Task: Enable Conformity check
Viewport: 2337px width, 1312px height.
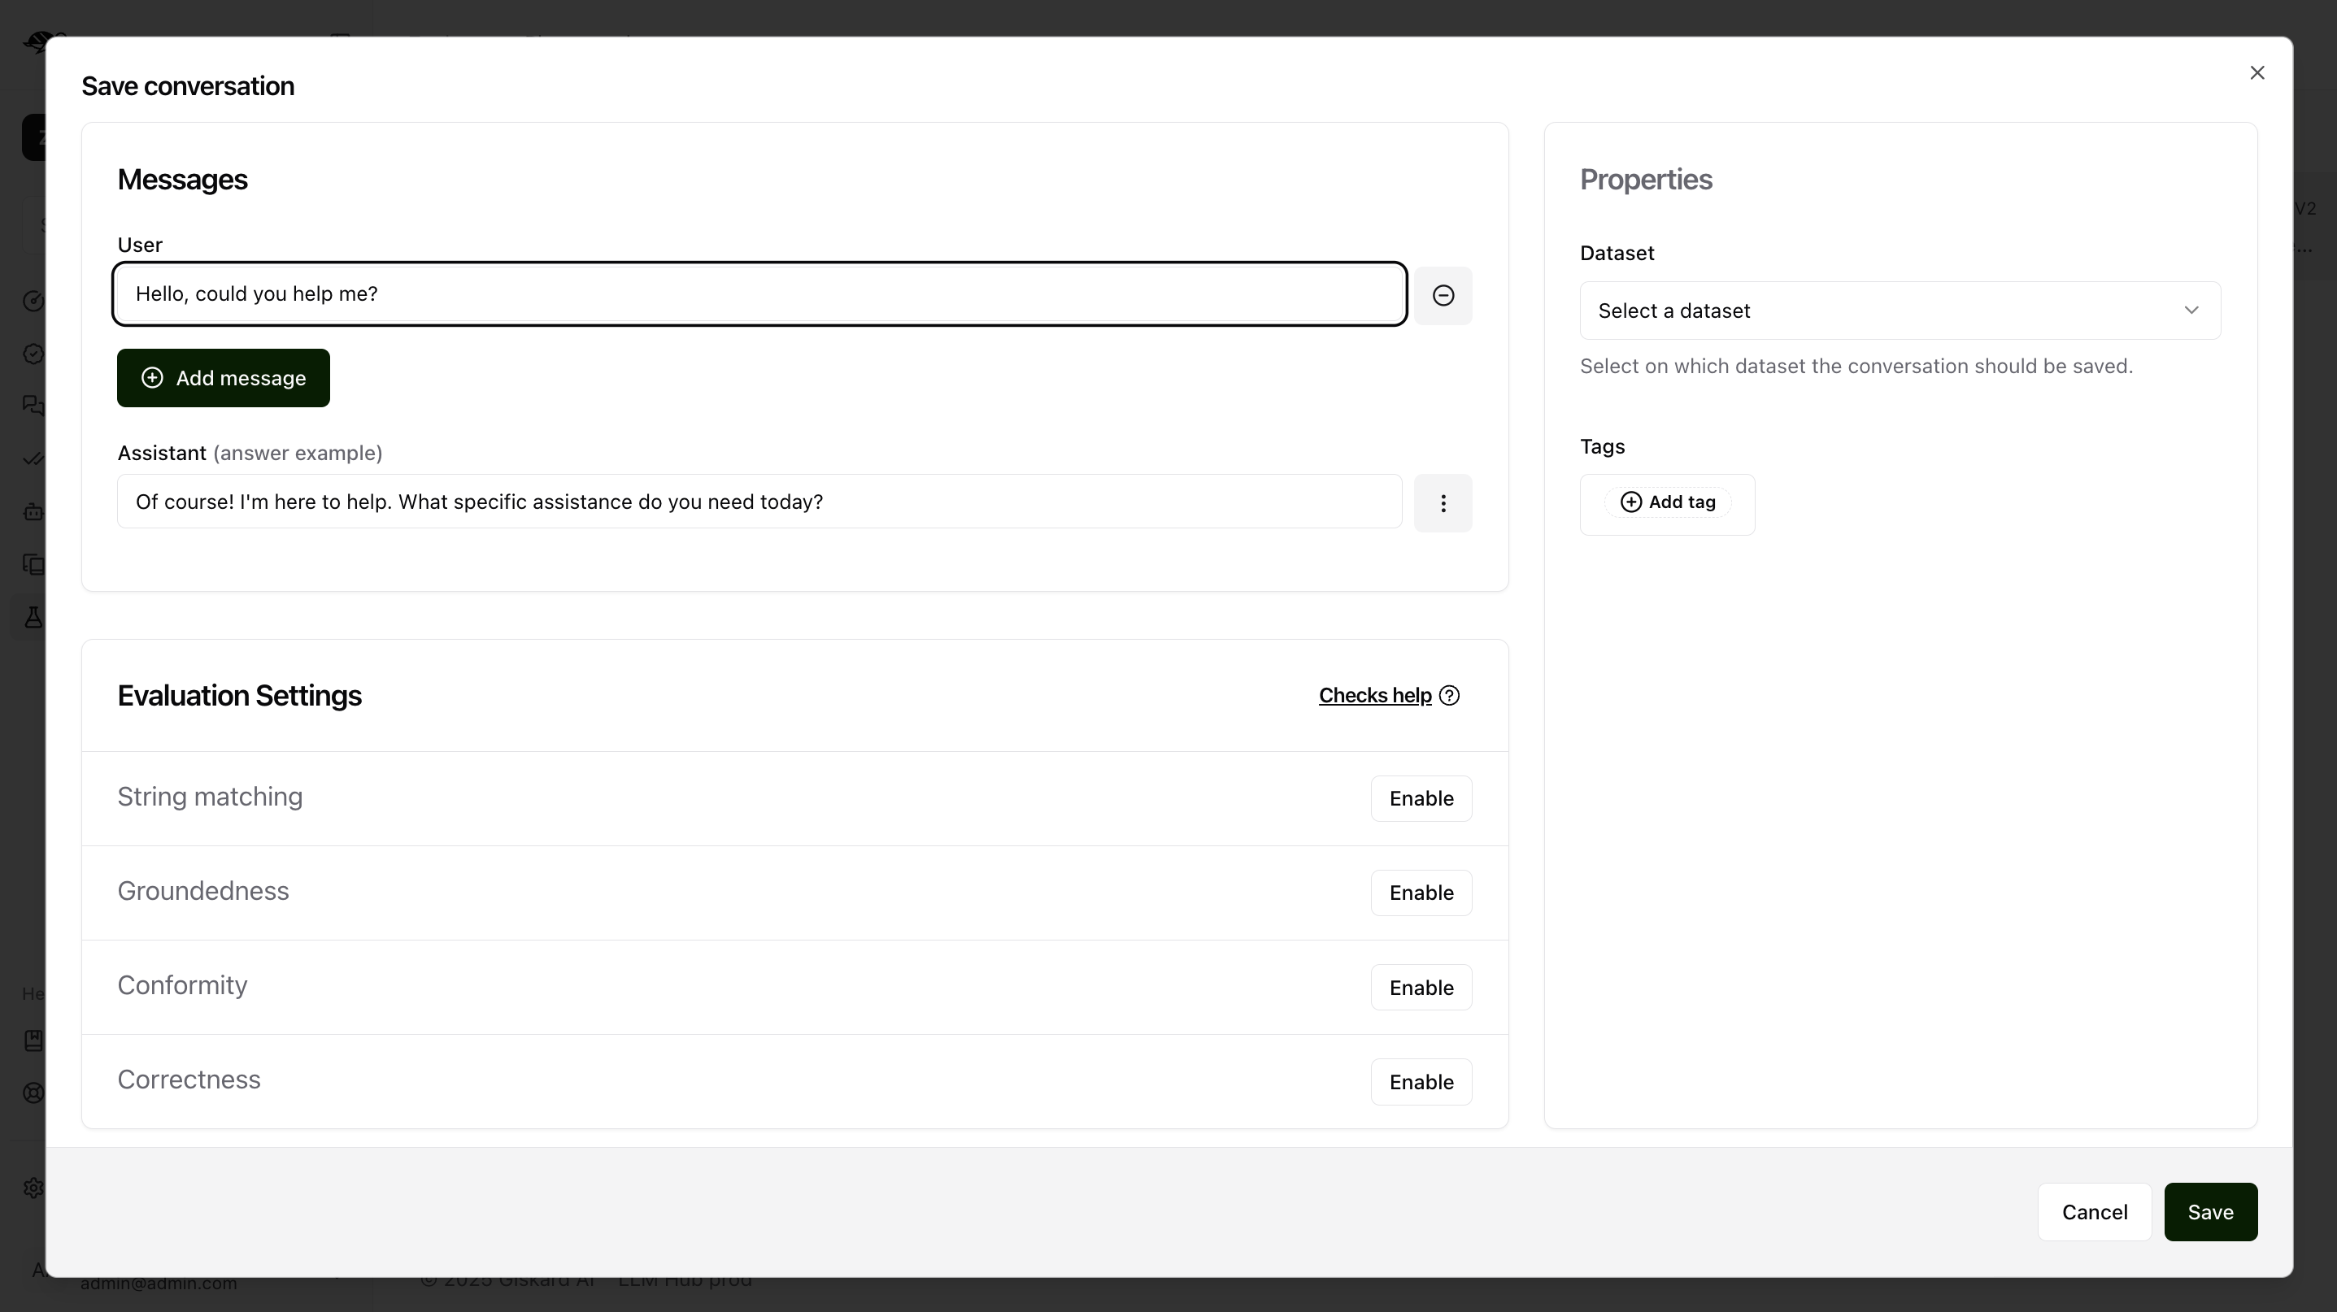Action: [x=1421, y=988]
